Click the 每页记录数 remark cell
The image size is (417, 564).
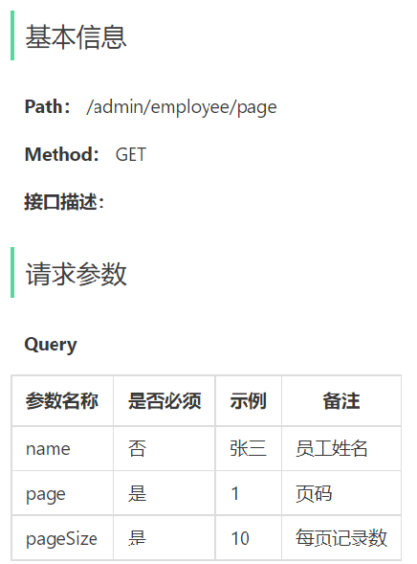(x=341, y=538)
